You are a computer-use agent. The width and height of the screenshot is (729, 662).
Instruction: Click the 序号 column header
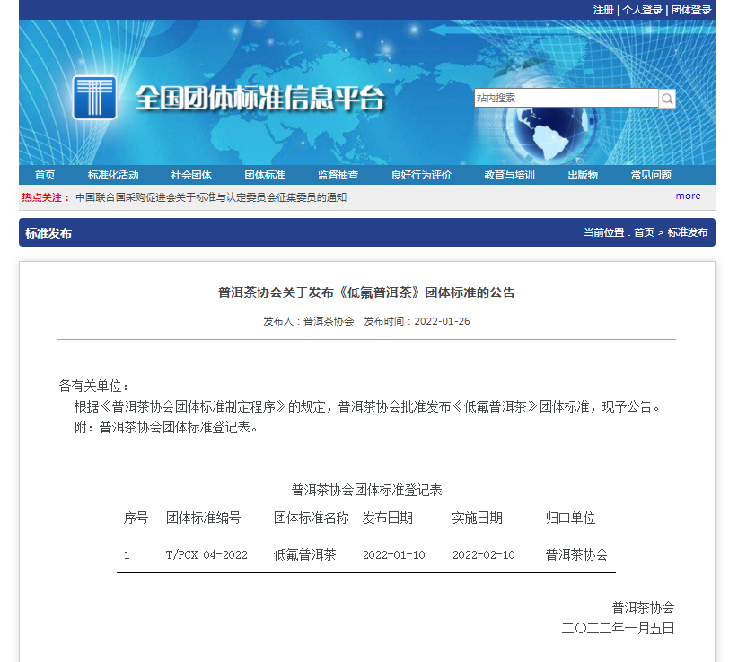coord(136,518)
